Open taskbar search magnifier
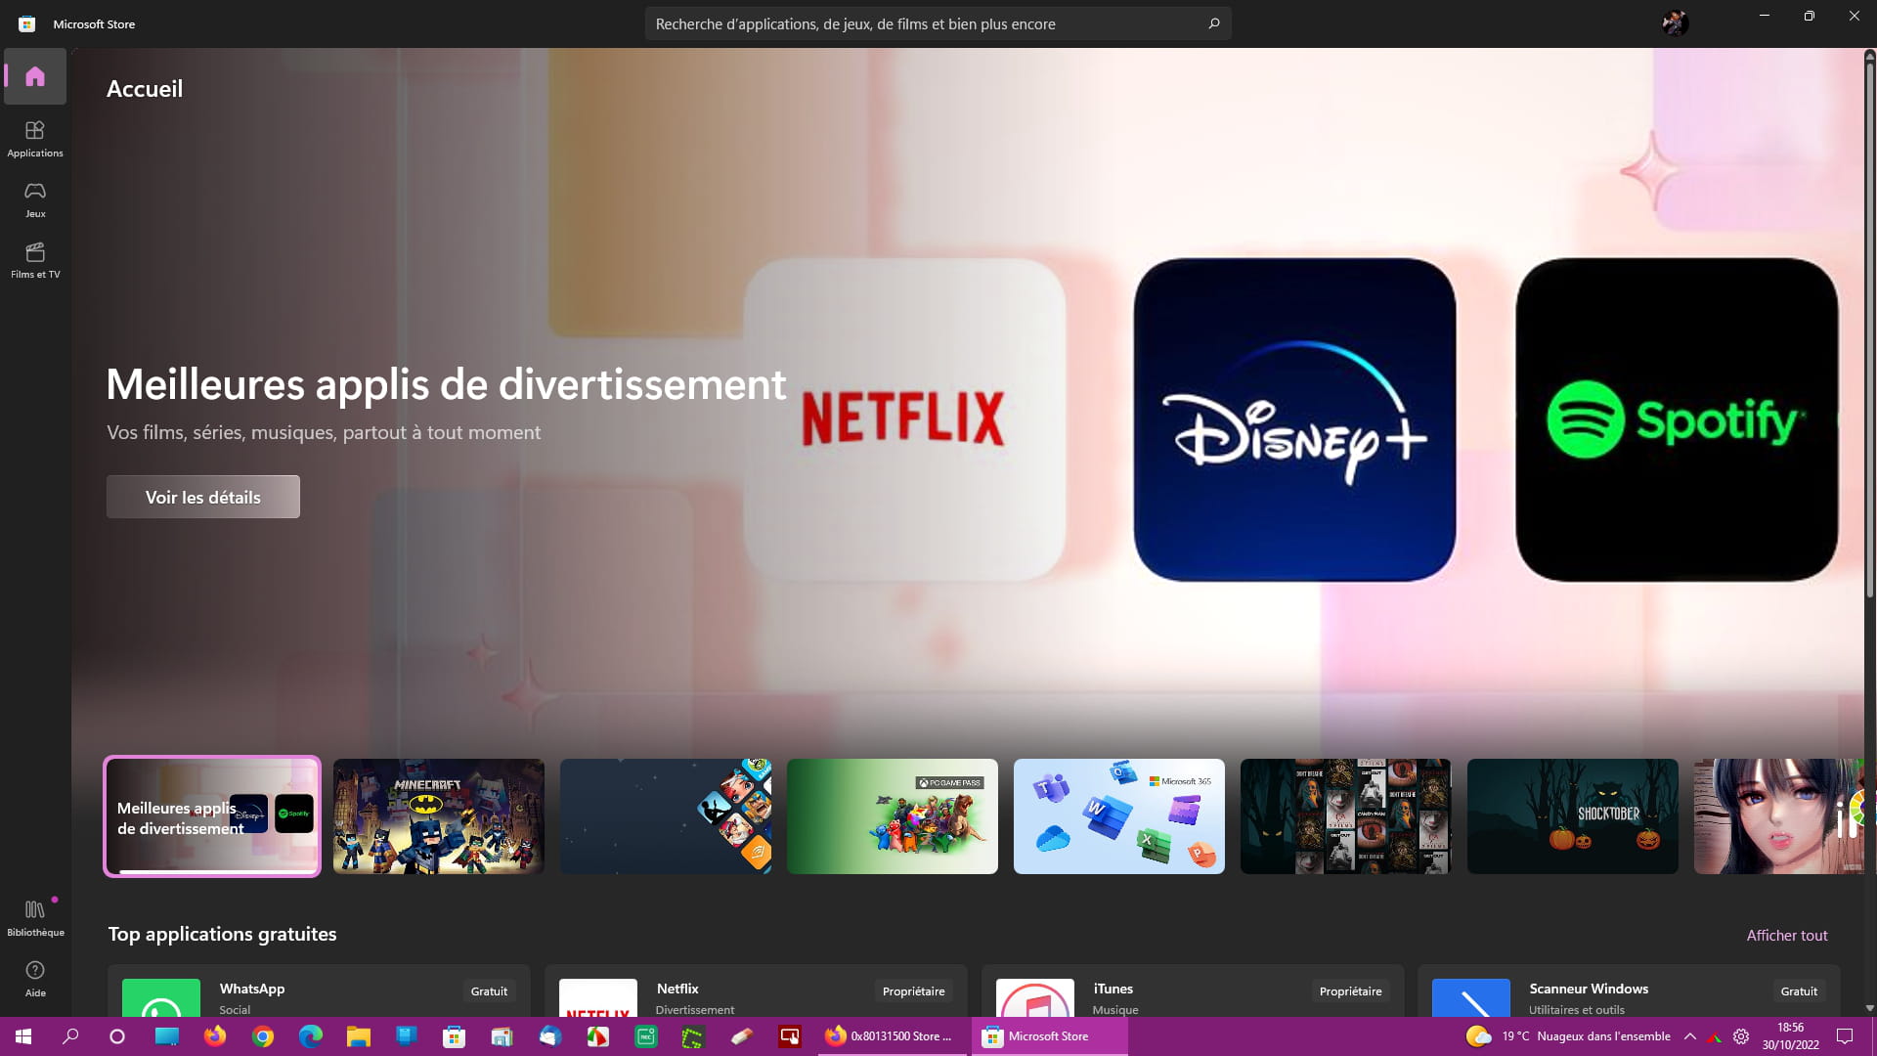This screenshot has height=1056, width=1877. 70,1036
